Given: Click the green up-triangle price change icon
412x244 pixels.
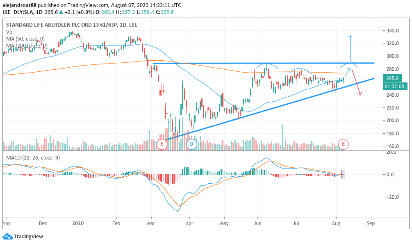Looking at the screenshot, I should [61, 12].
